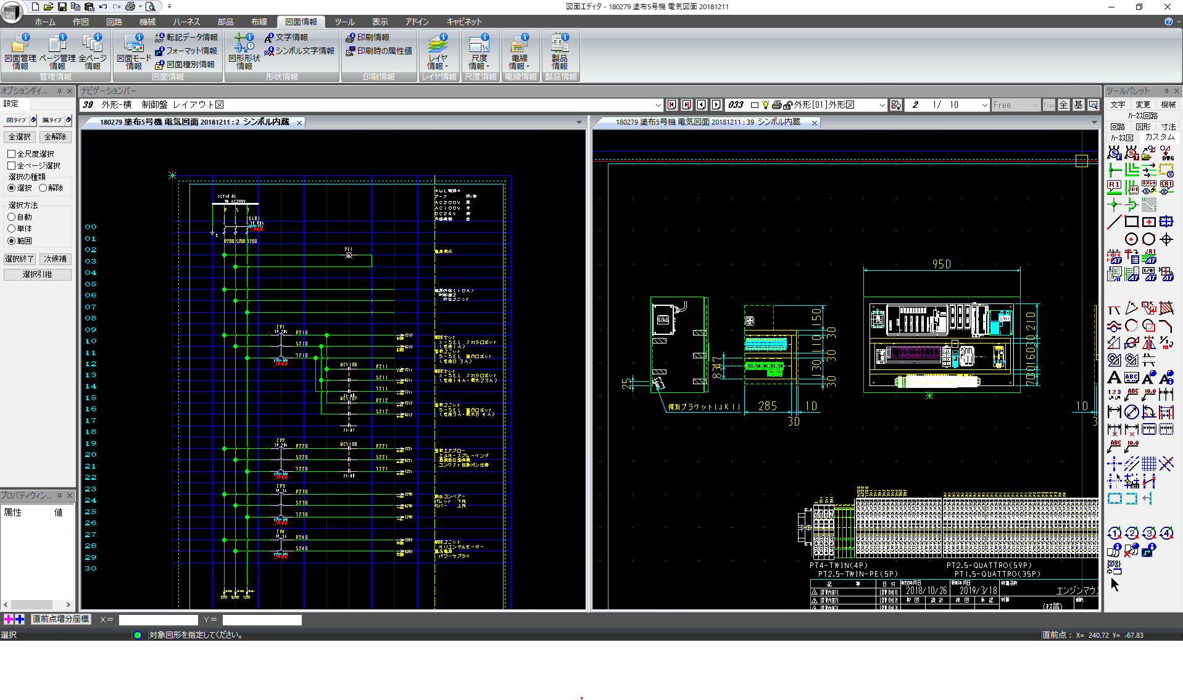
Task: Click the arrow pointer tool in palette
Action: [1115, 584]
